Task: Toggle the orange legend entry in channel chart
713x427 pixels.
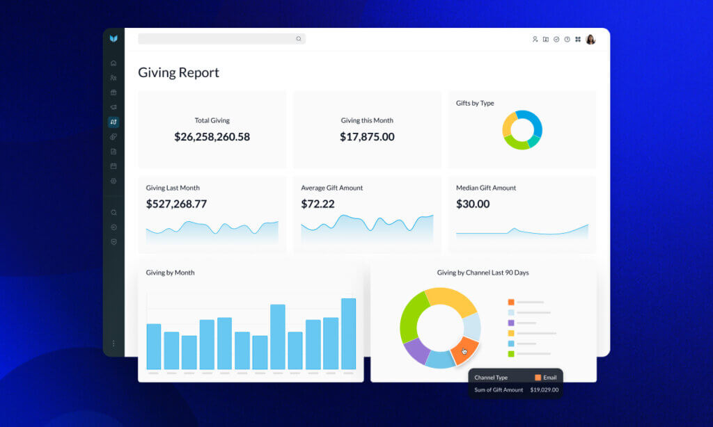Action: pos(511,302)
